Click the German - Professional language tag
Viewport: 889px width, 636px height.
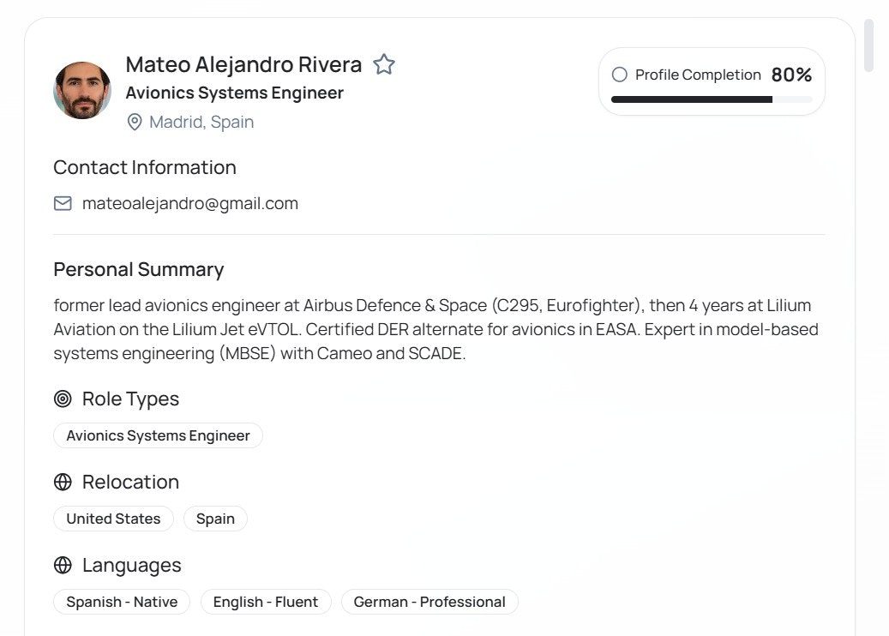[x=429, y=602]
